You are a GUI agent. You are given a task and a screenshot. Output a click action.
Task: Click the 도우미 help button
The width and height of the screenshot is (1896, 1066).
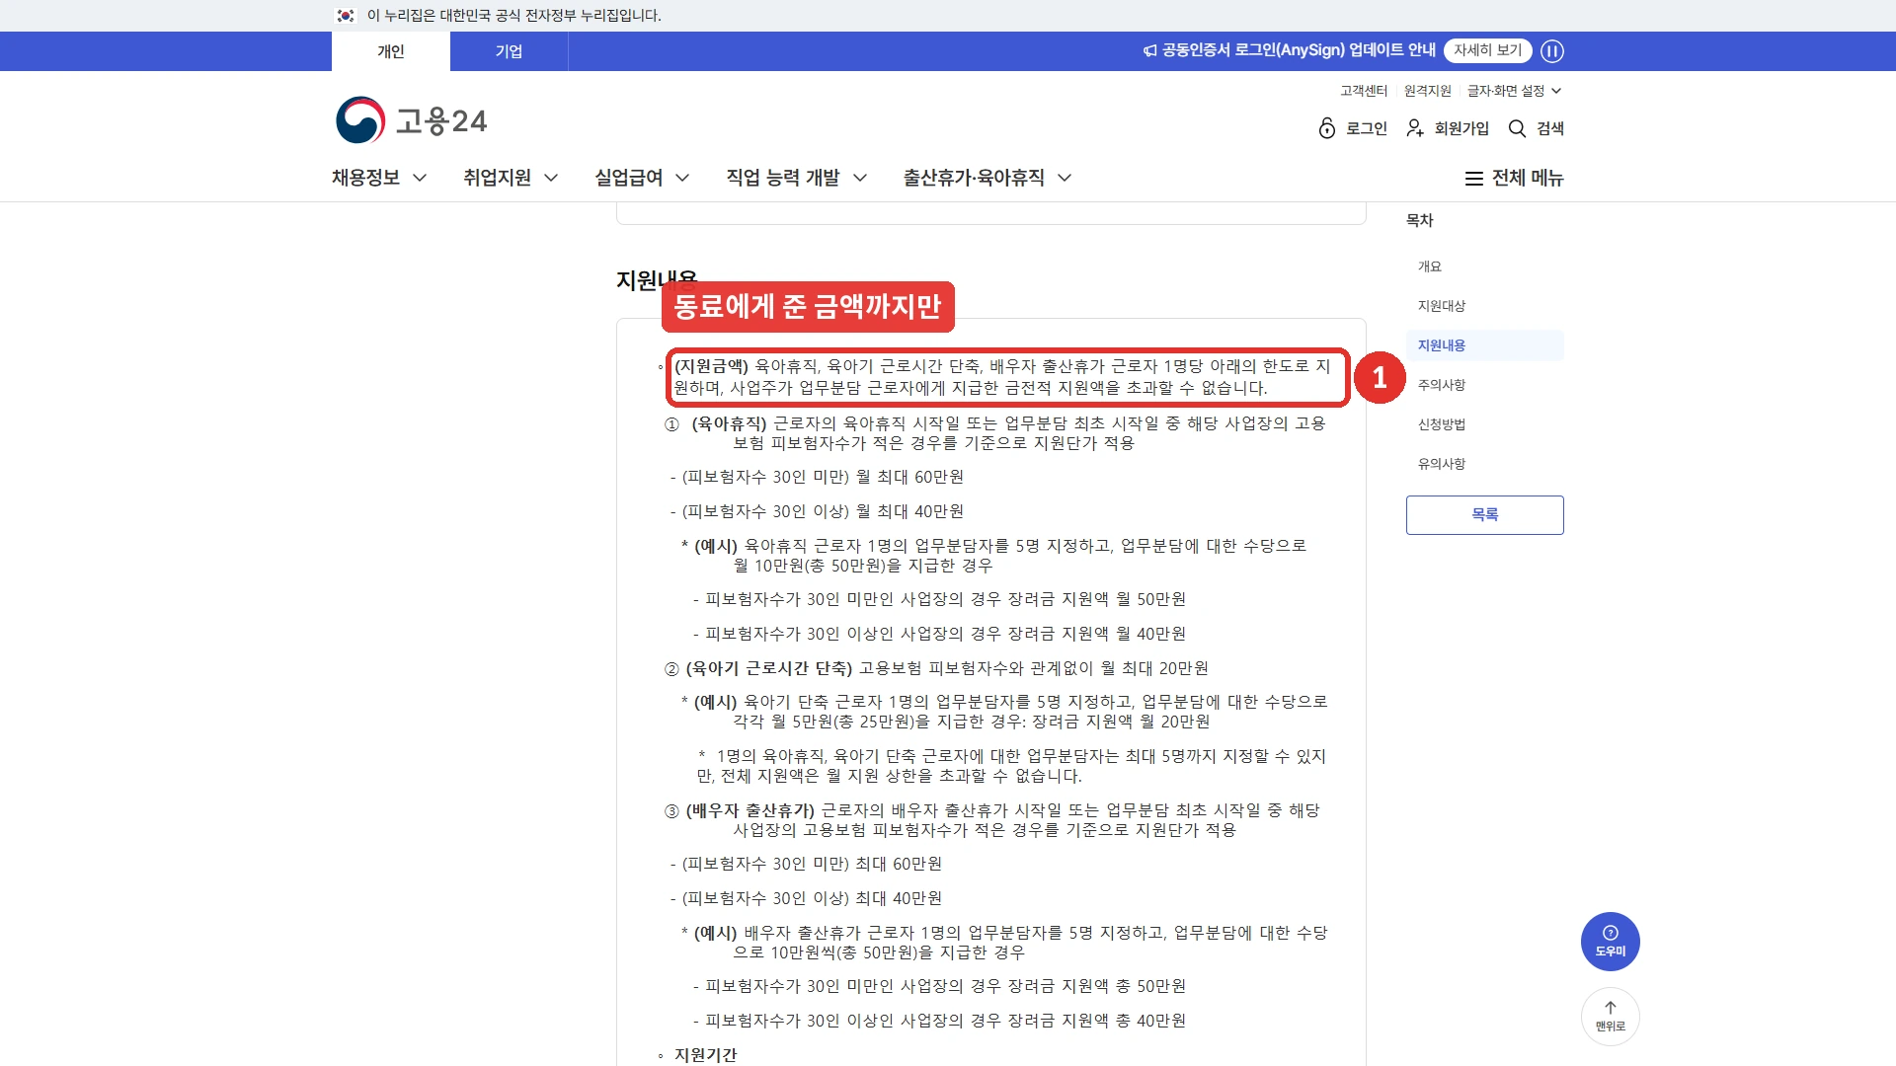coord(1611,942)
